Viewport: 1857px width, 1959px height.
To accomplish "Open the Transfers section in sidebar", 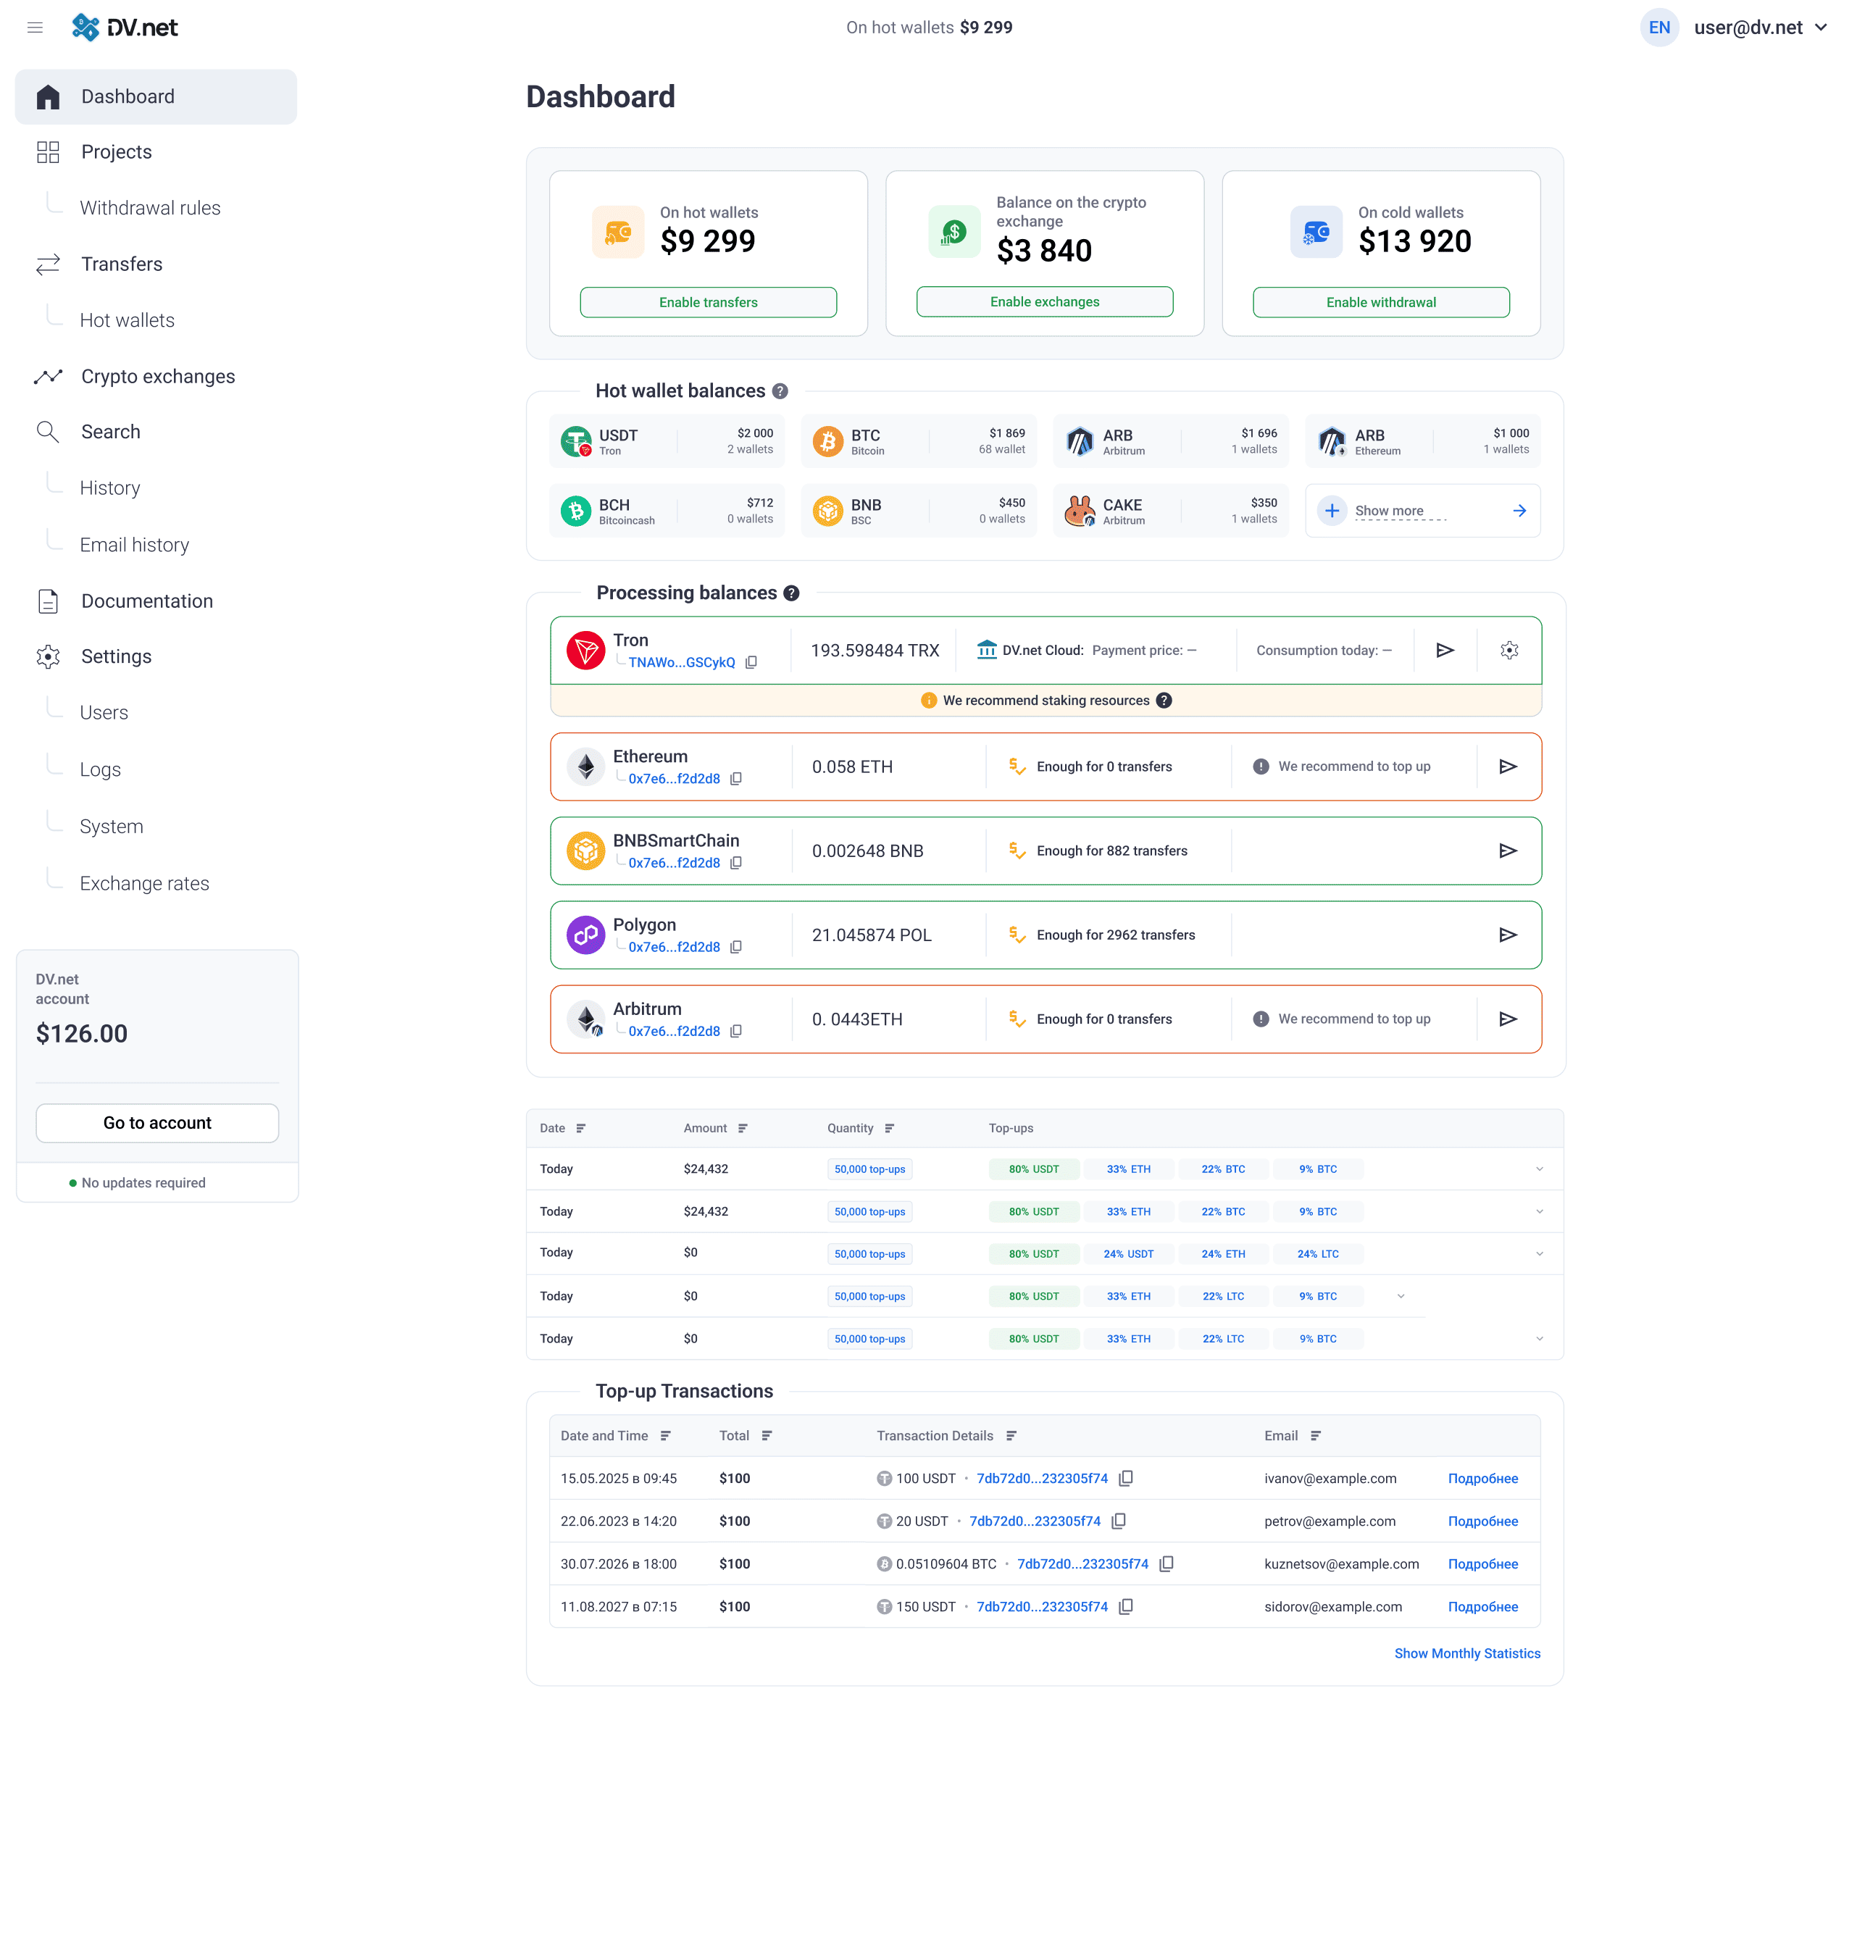I will point(121,264).
